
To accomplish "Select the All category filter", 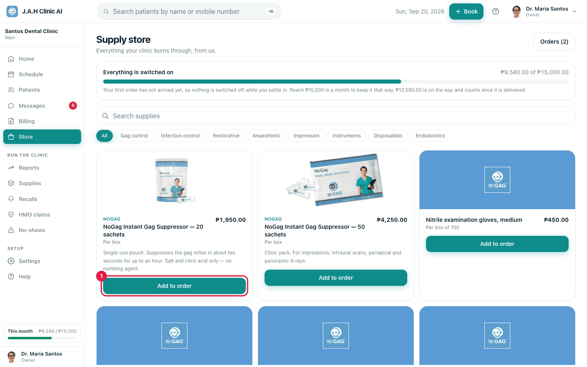I will (104, 136).
